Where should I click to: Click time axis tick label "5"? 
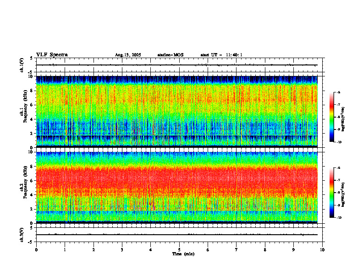179,250
